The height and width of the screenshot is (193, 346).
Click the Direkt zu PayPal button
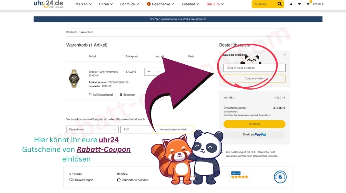click(255, 135)
